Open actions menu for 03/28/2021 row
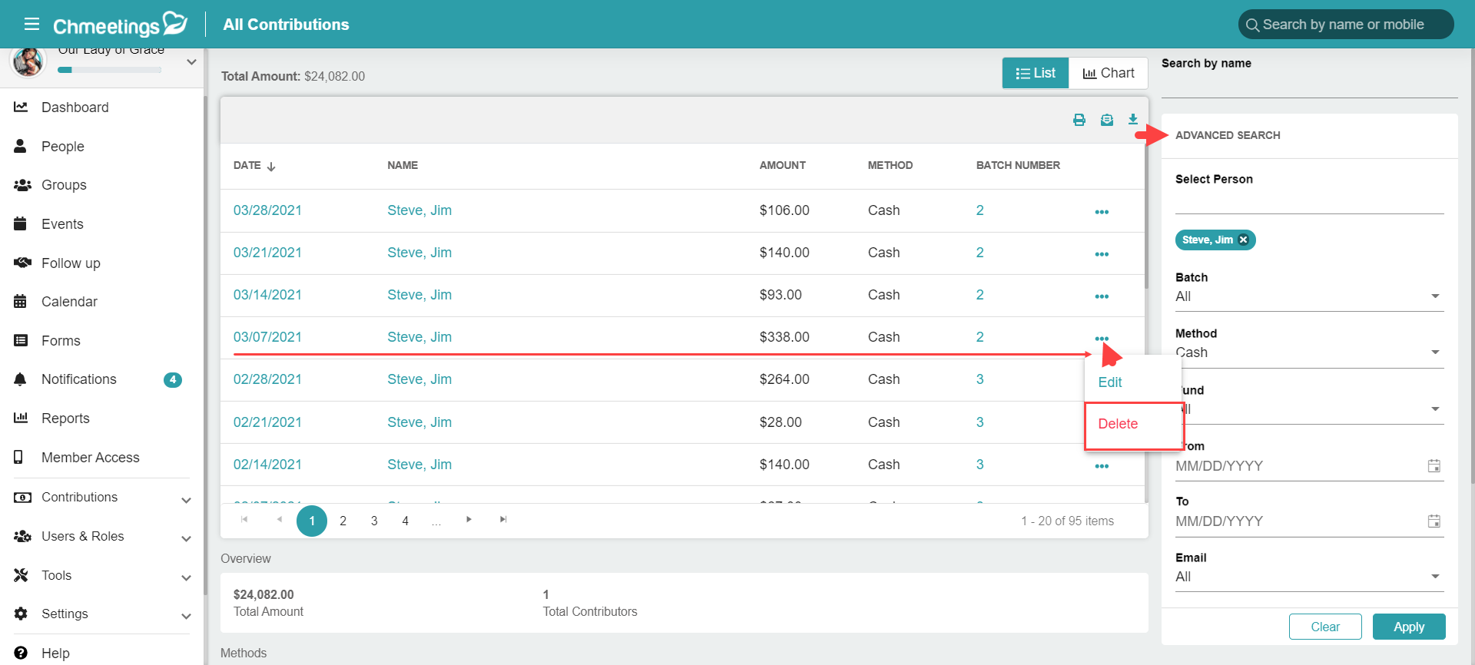The height and width of the screenshot is (665, 1475). pyautogui.click(x=1102, y=212)
